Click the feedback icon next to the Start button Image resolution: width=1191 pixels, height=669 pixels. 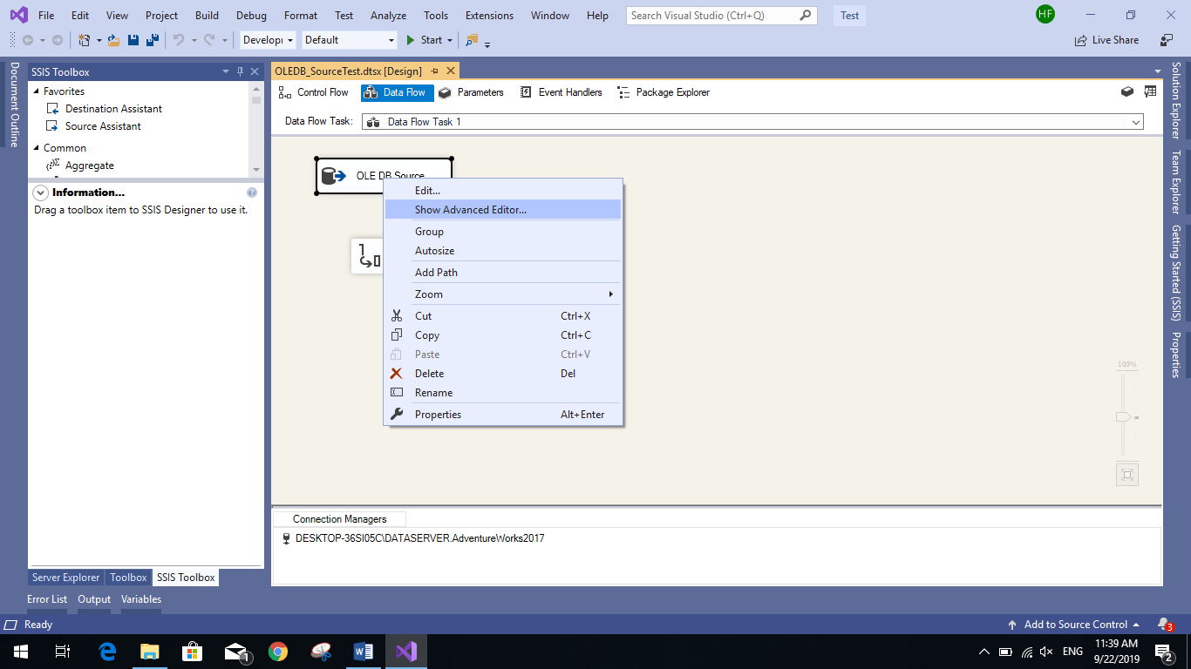471,40
